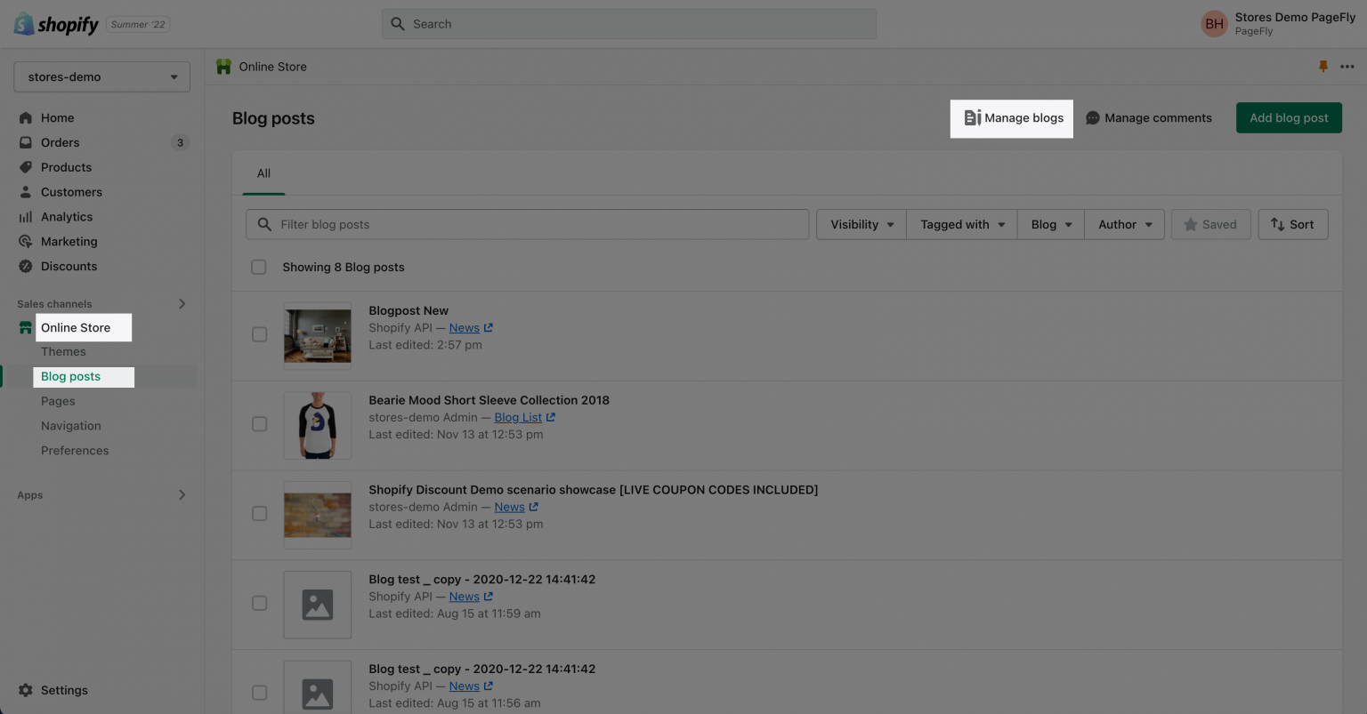
Task: Click the Add blog post button
Action: (1289, 118)
